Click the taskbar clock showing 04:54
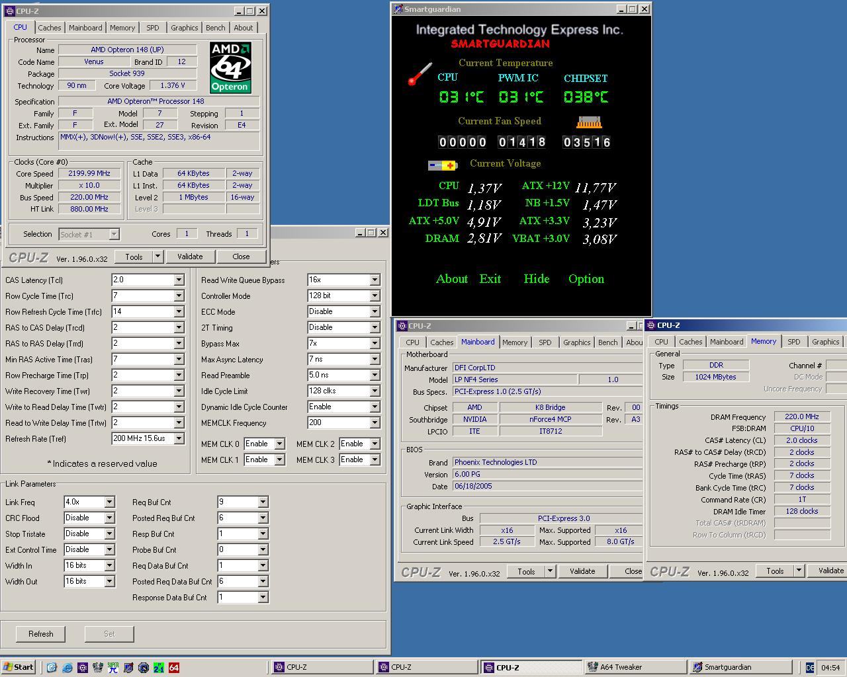Screen dimensions: 847x677 pos(830,668)
